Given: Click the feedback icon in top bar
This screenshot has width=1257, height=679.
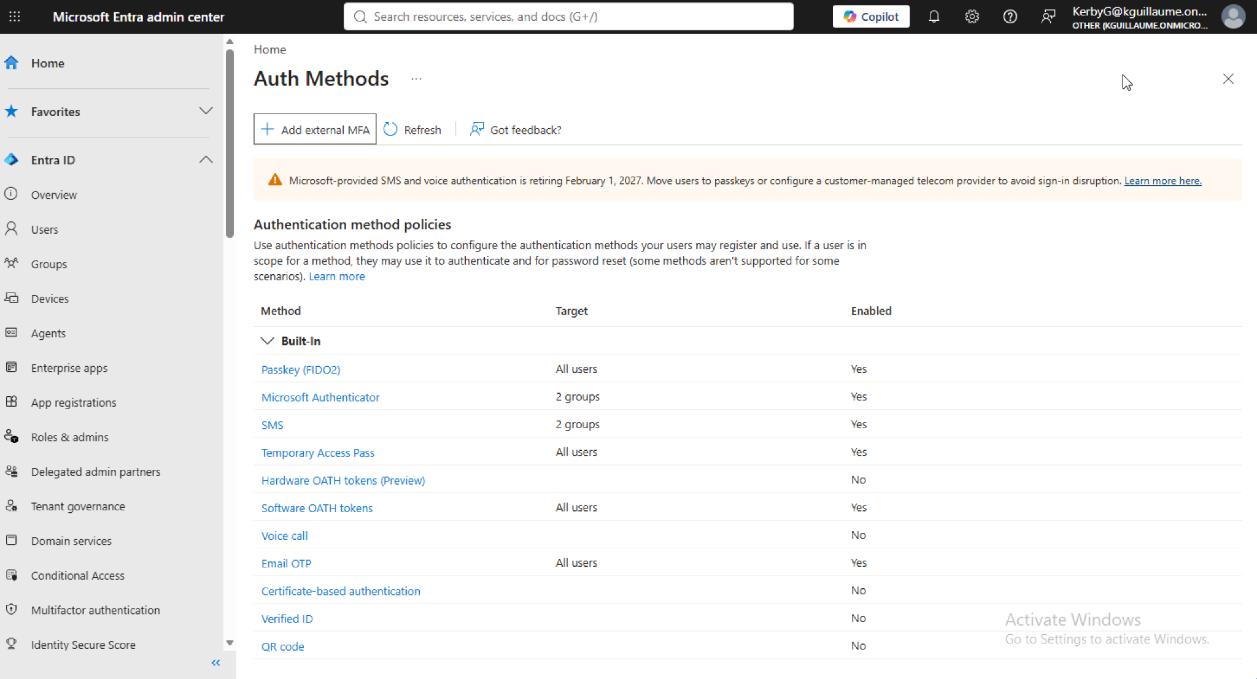Looking at the screenshot, I should point(1048,17).
